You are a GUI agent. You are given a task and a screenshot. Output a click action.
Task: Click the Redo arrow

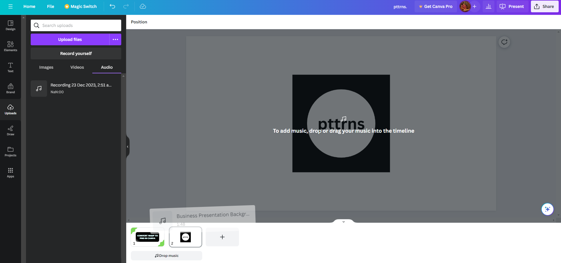pyautogui.click(x=126, y=6)
